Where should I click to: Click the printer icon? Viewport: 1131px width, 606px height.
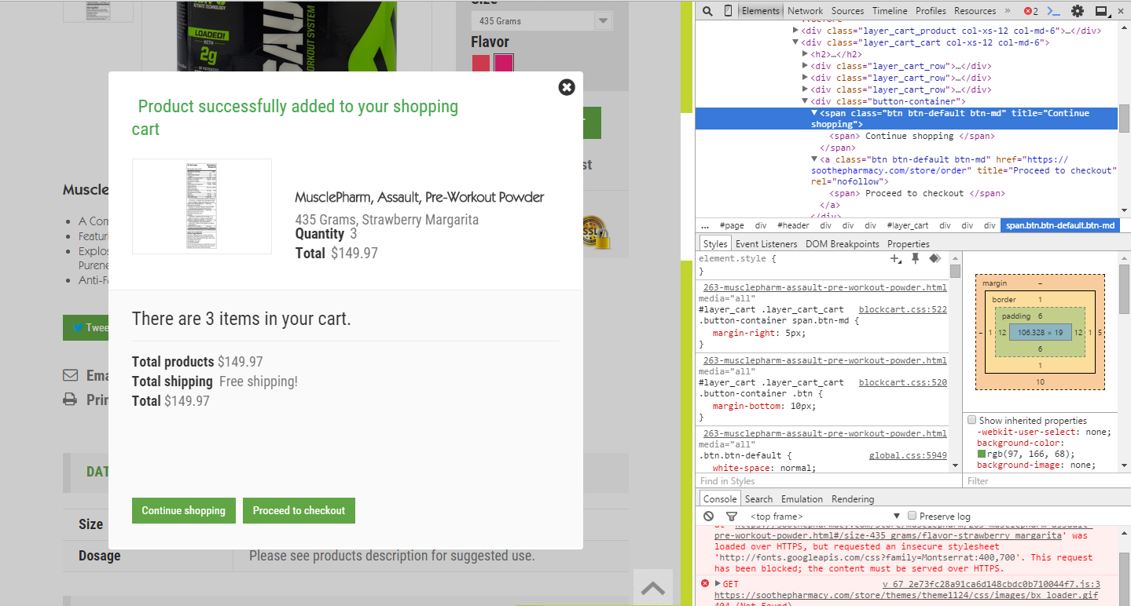pyautogui.click(x=71, y=400)
